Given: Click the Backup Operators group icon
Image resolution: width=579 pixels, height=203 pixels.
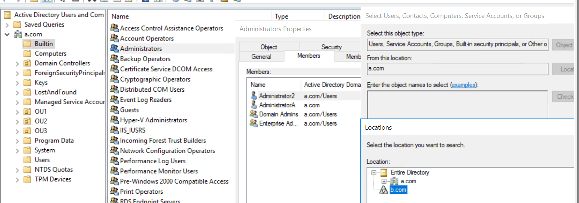Looking at the screenshot, I should (x=115, y=58).
